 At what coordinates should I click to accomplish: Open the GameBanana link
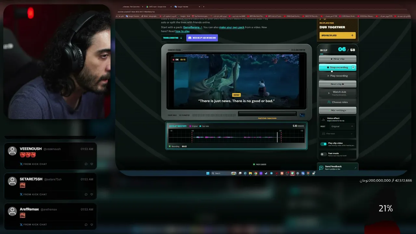pyautogui.click(x=192, y=27)
